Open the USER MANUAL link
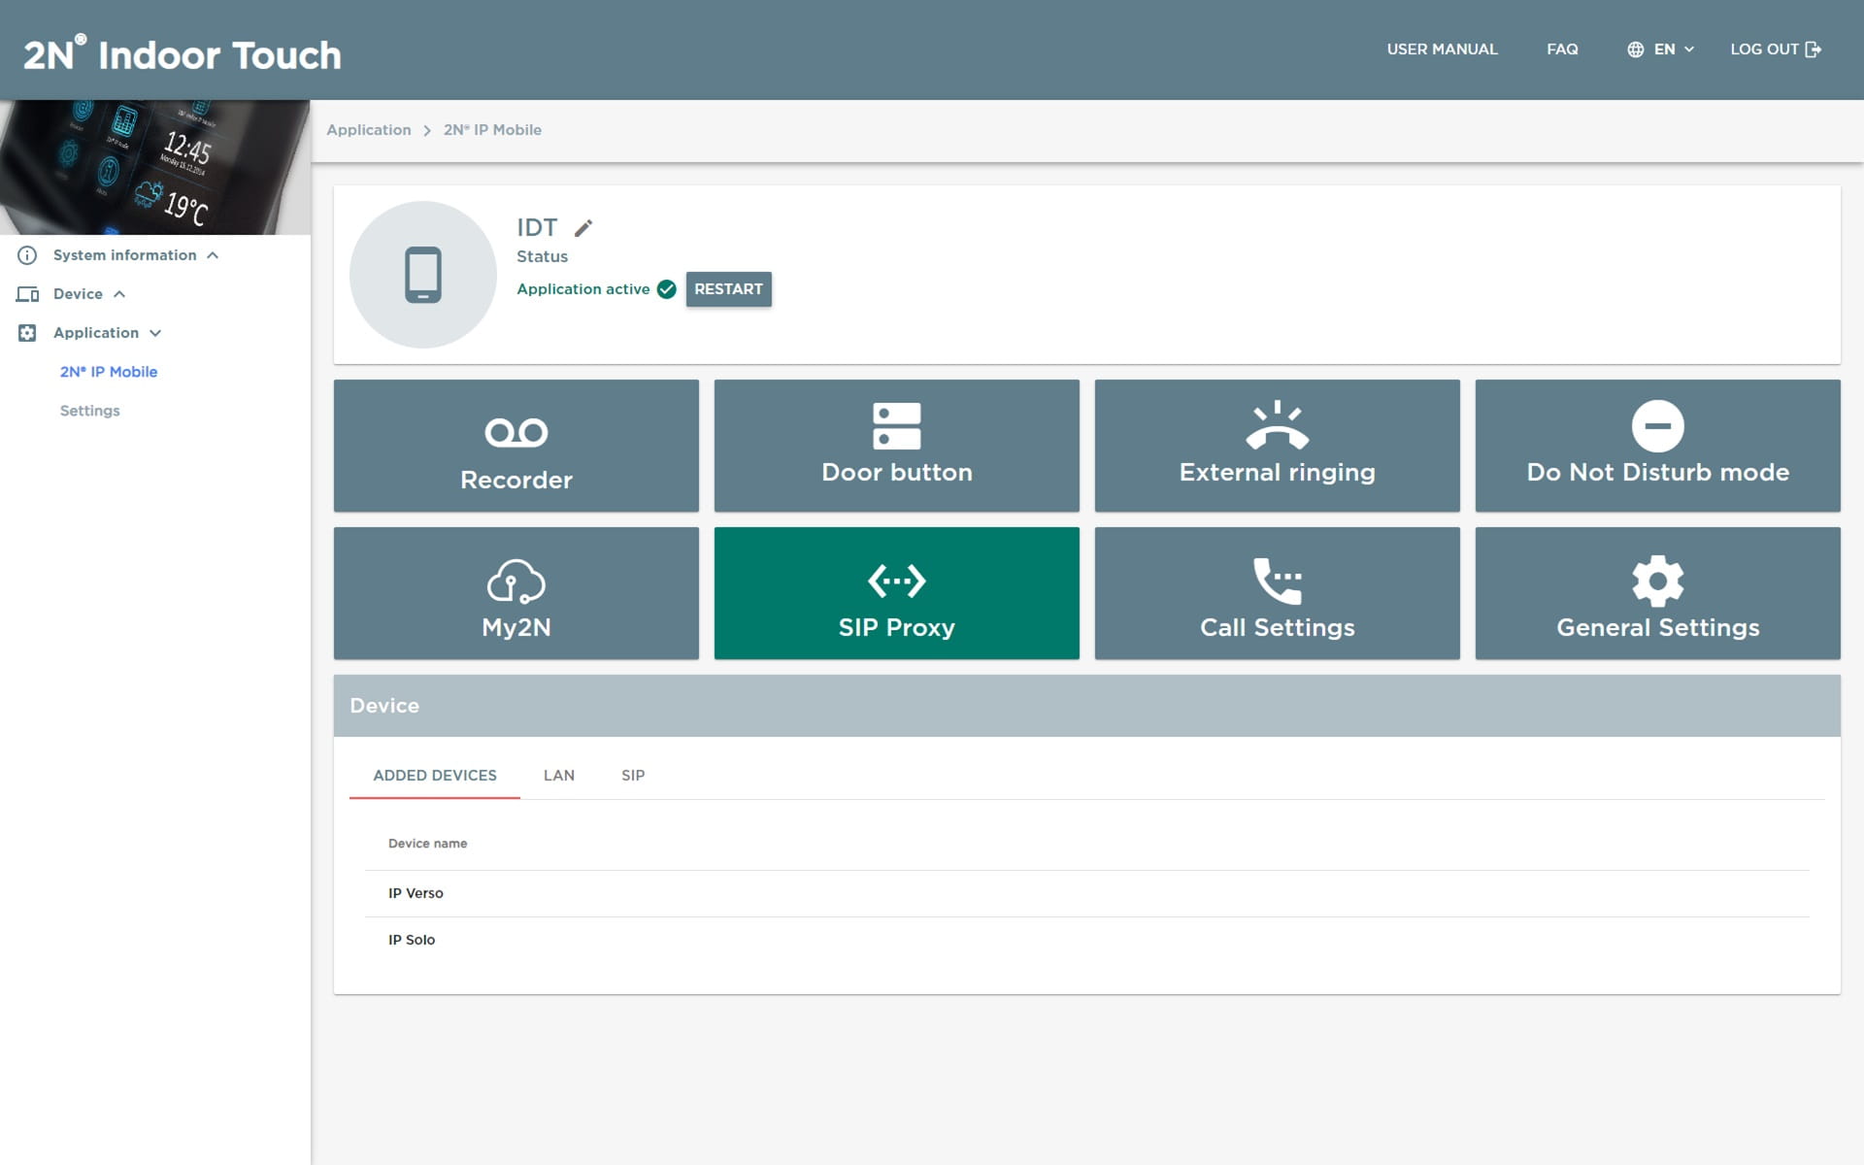Image resolution: width=1864 pixels, height=1165 pixels. click(x=1443, y=50)
